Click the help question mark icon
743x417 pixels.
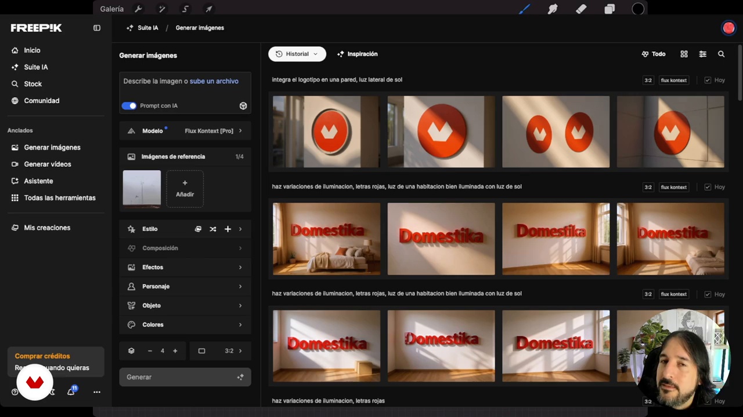pos(15,392)
